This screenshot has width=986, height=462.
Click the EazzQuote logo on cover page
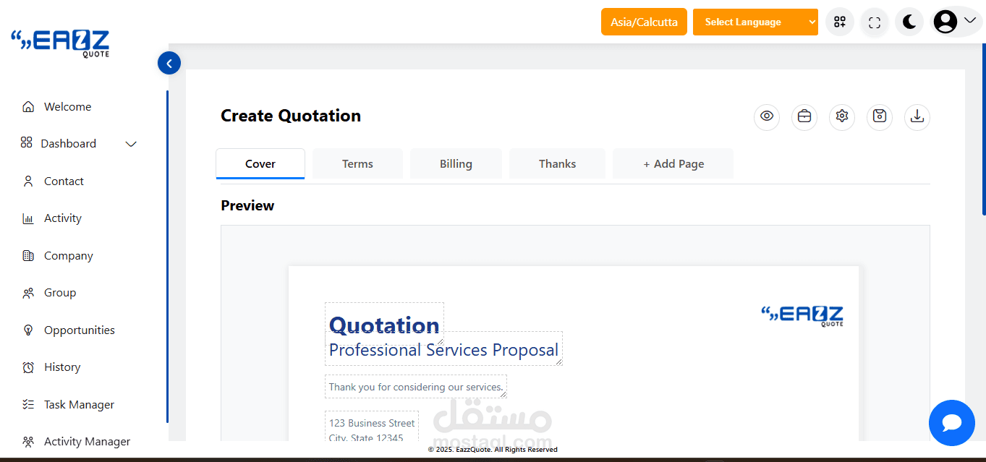click(802, 316)
